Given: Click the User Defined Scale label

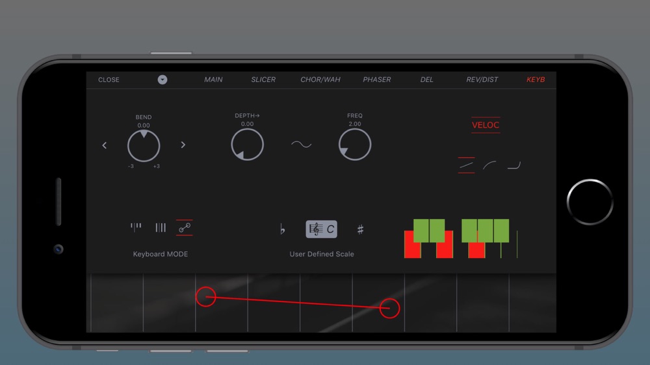Looking at the screenshot, I should coord(322,253).
